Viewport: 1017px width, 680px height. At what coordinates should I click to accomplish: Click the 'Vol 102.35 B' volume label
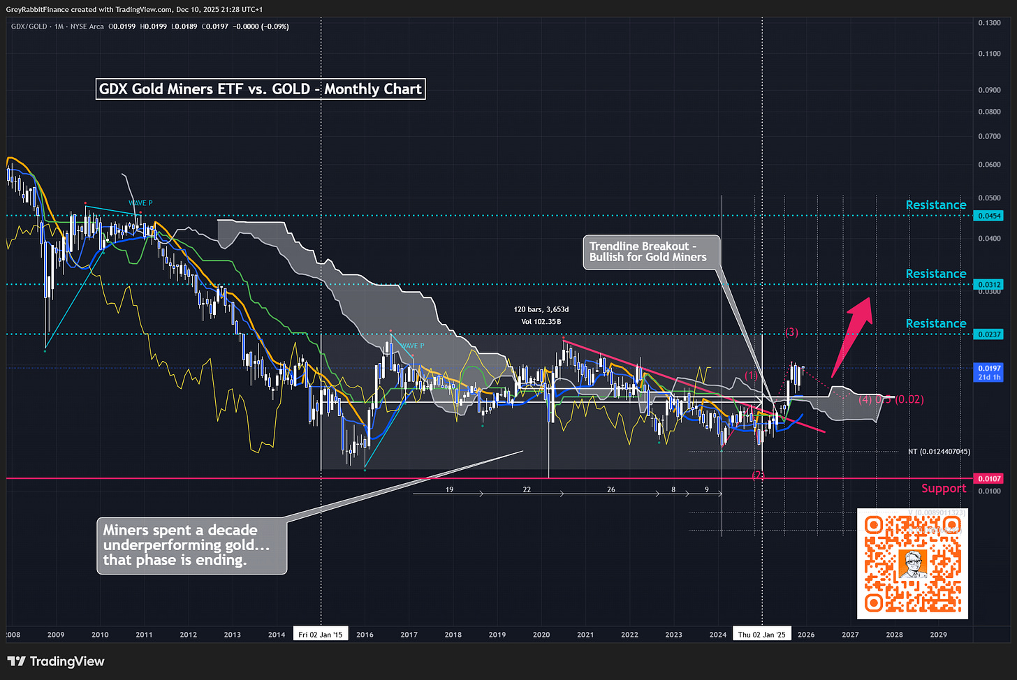click(541, 322)
